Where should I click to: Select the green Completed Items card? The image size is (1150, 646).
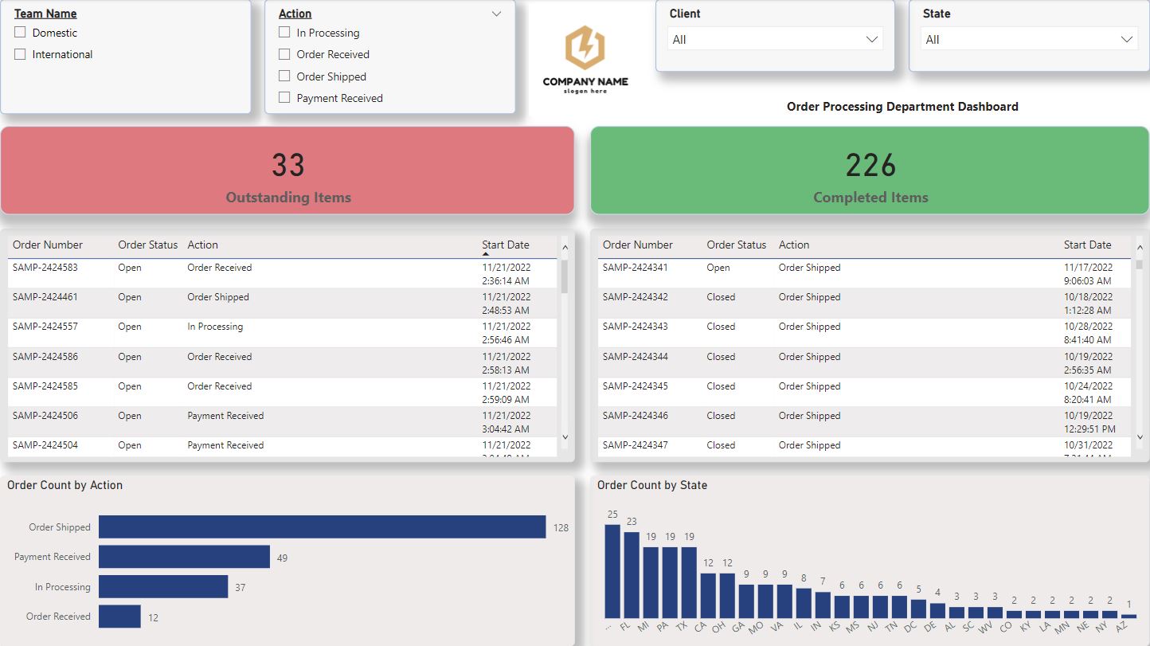pos(870,170)
